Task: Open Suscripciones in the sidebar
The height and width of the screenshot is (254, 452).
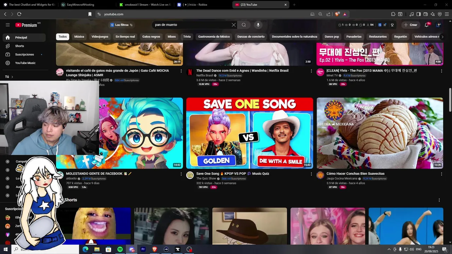Action: pos(24,54)
